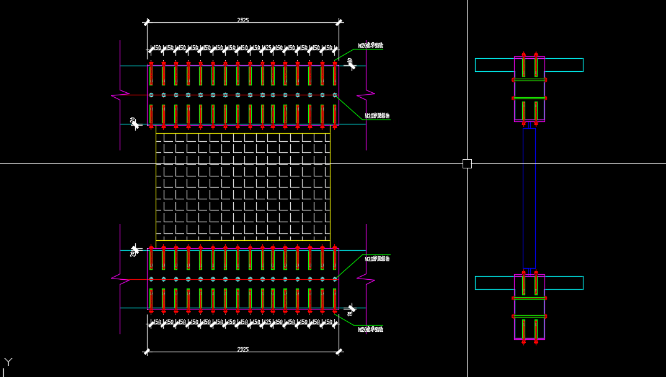
Task: Select the M20 label pointing to the lower centerline bolts
Action: click(377, 259)
